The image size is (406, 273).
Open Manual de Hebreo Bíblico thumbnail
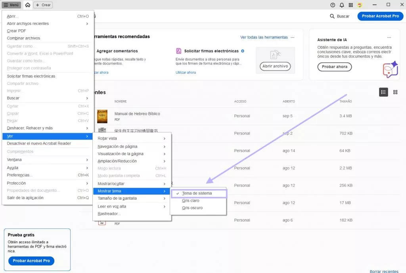[102, 116]
